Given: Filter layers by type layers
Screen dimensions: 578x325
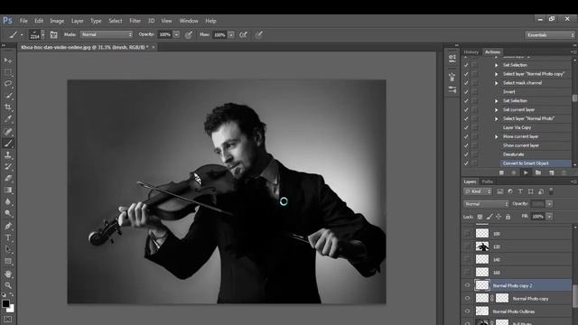Looking at the screenshot, I should [x=520, y=191].
